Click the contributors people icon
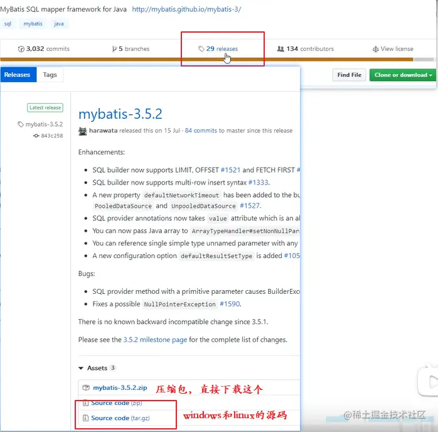 point(280,49)
